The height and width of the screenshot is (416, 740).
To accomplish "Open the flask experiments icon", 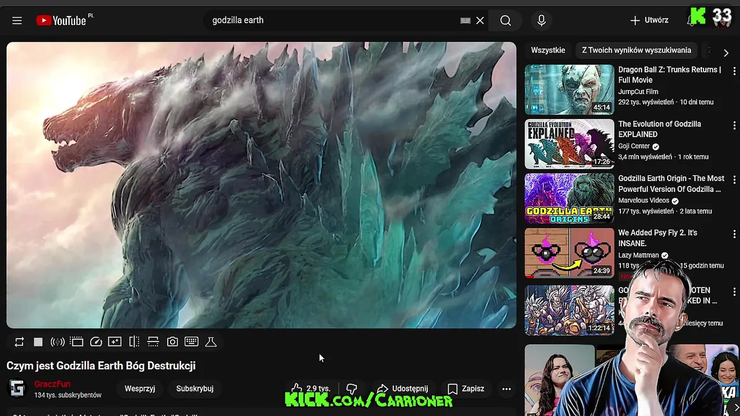I will 211,342.
